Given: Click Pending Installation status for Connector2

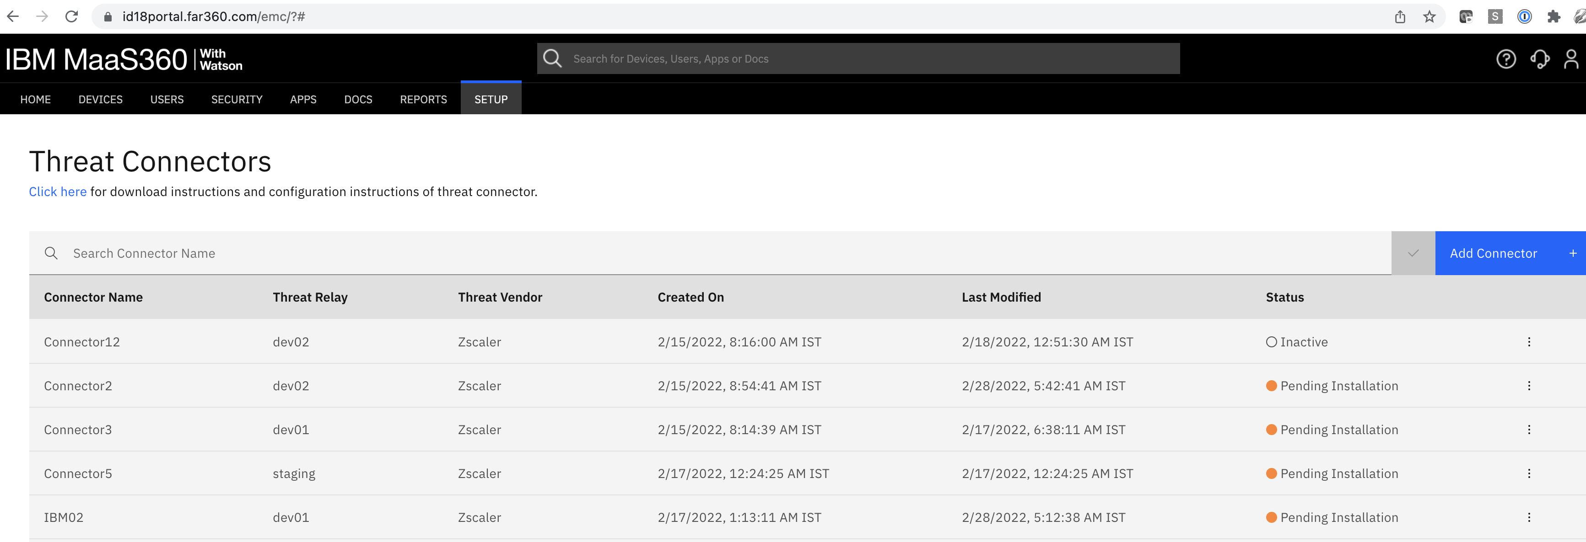Looking at the screenshot, I should click(1332, 386).
